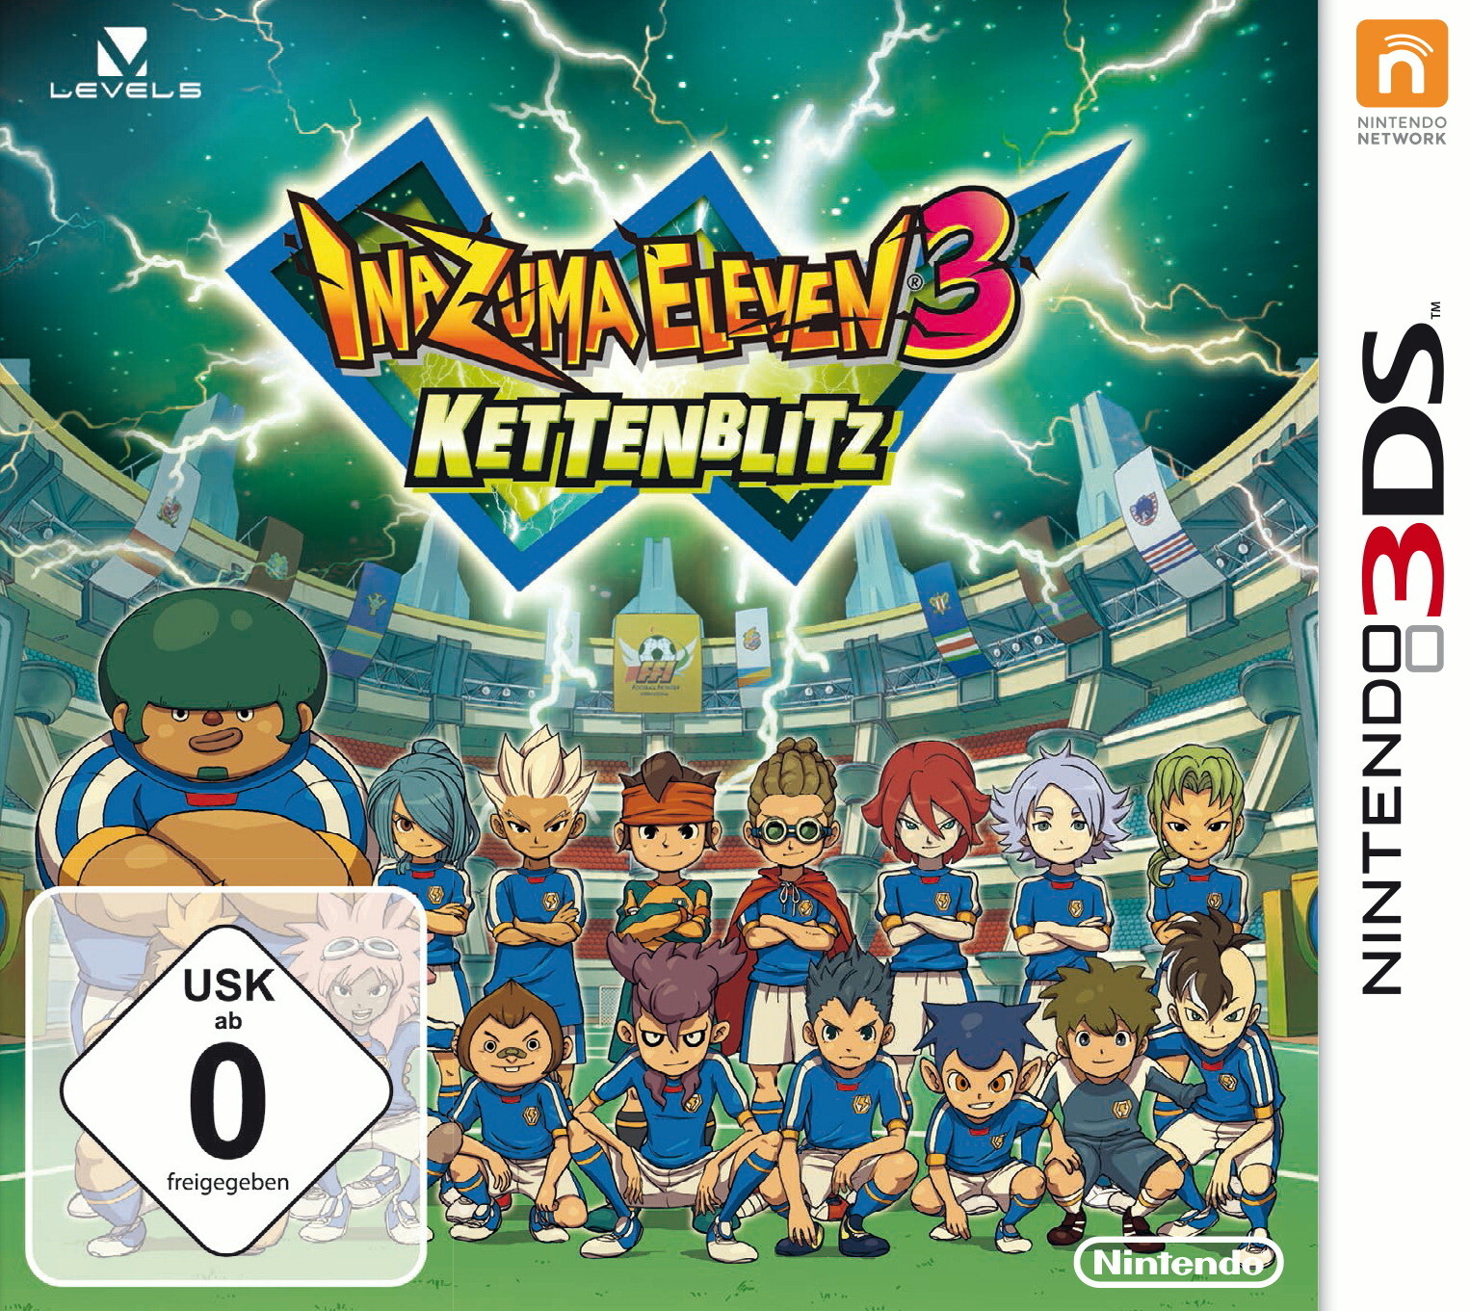Click the Nintendo Network label text
This screenshot has height=1311, width=1470.
(x=1402, y=130)
